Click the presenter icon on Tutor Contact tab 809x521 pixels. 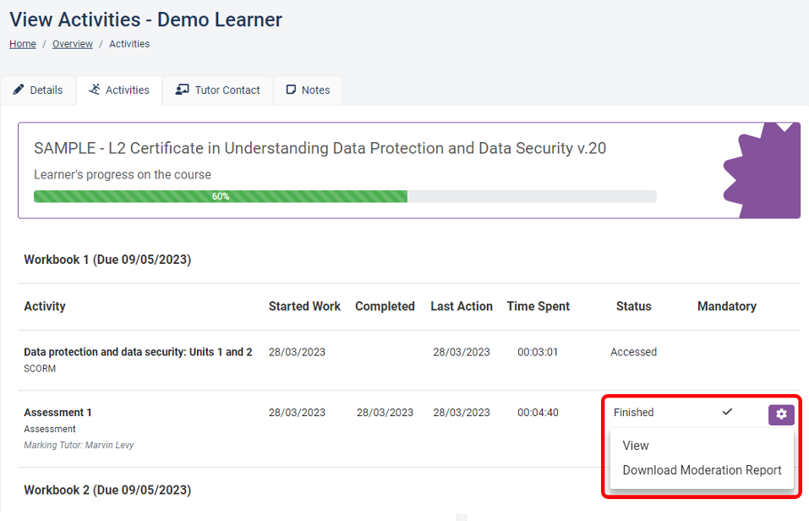182,90
